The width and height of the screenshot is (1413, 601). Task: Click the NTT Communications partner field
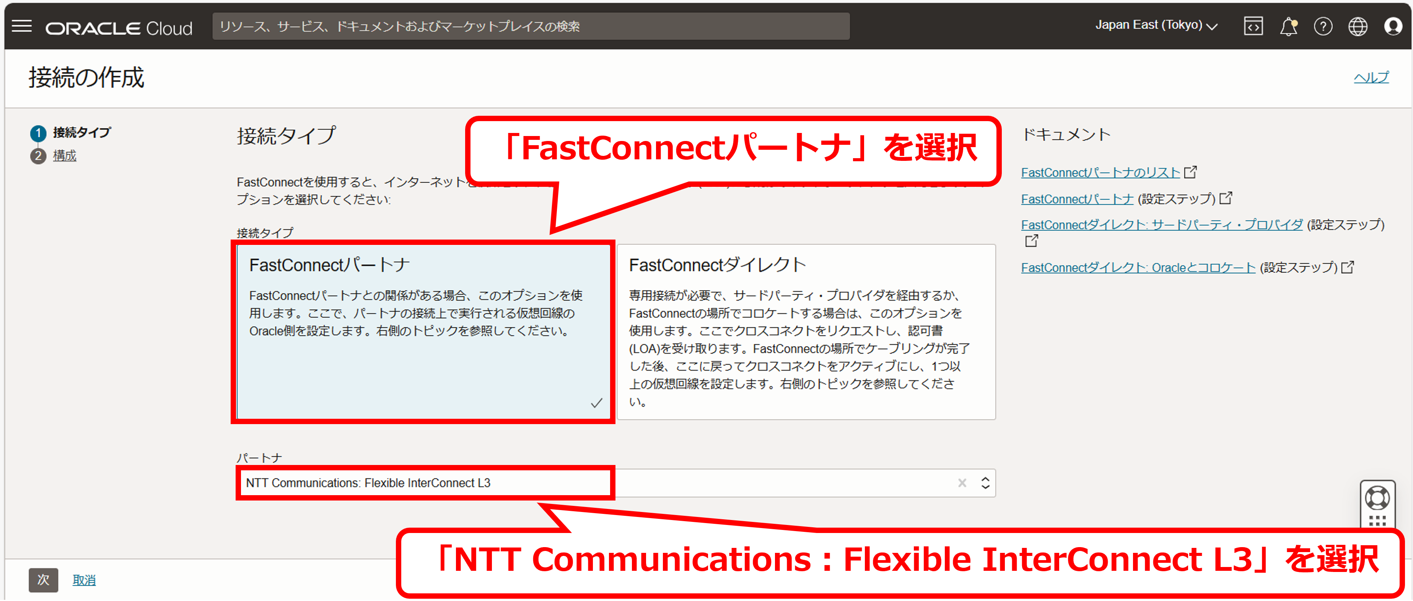(615, 483)
